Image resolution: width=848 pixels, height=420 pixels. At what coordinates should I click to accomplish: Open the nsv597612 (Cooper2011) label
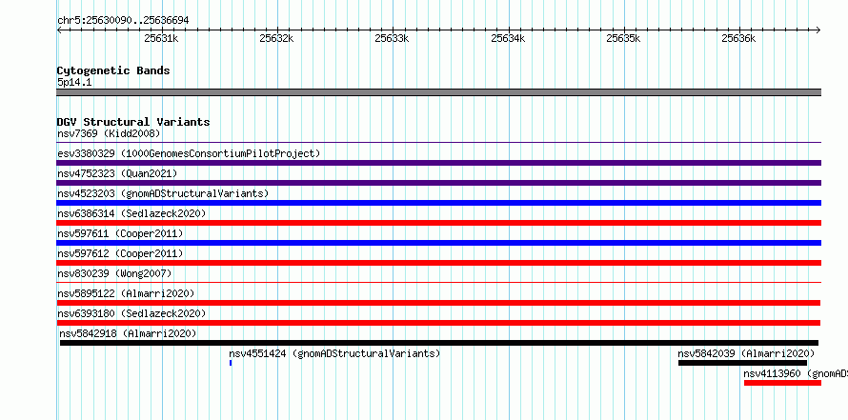click(120, 253)
